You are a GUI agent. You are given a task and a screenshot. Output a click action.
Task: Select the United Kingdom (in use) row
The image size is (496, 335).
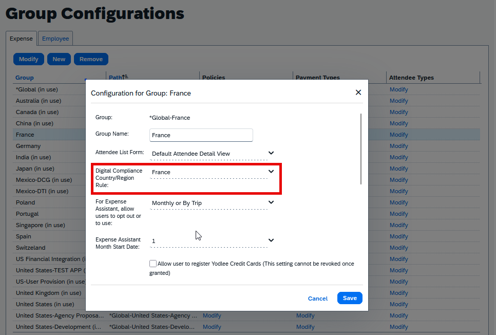49,293
